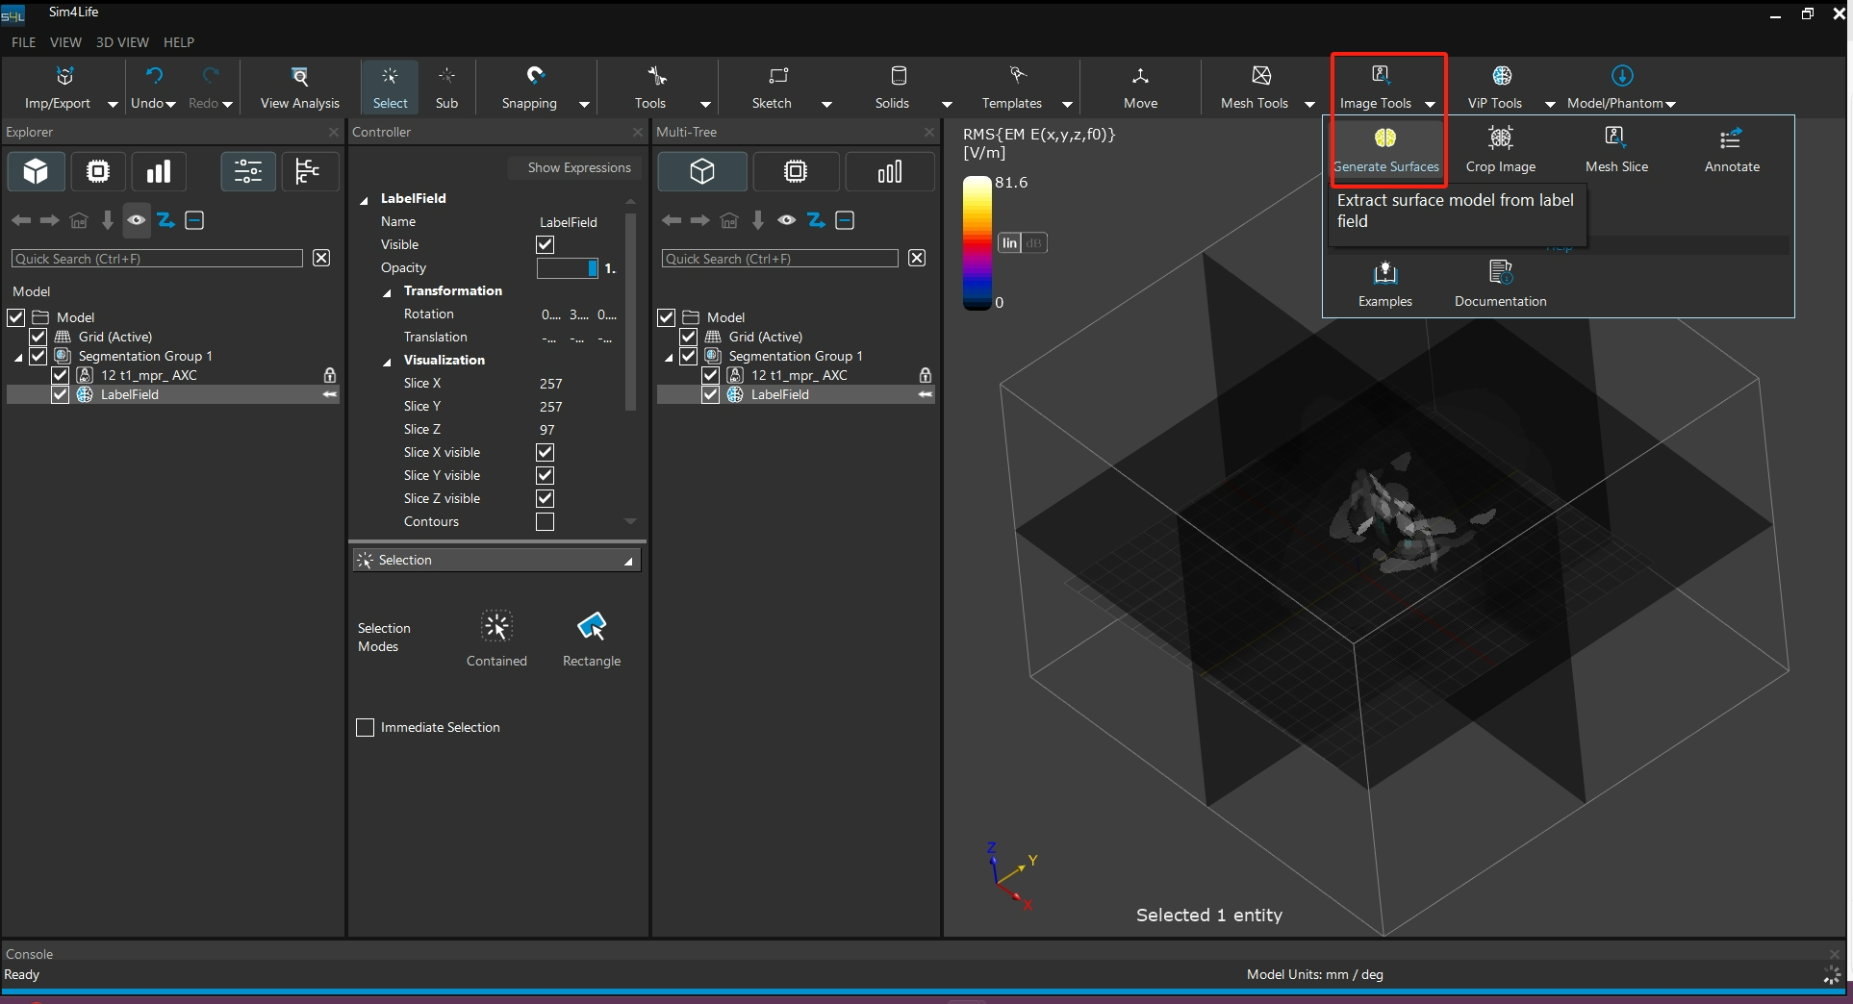Check the Contours checkbox
The width and height of the screenshot is (1853, 1004).
click(x=546, y=522)
